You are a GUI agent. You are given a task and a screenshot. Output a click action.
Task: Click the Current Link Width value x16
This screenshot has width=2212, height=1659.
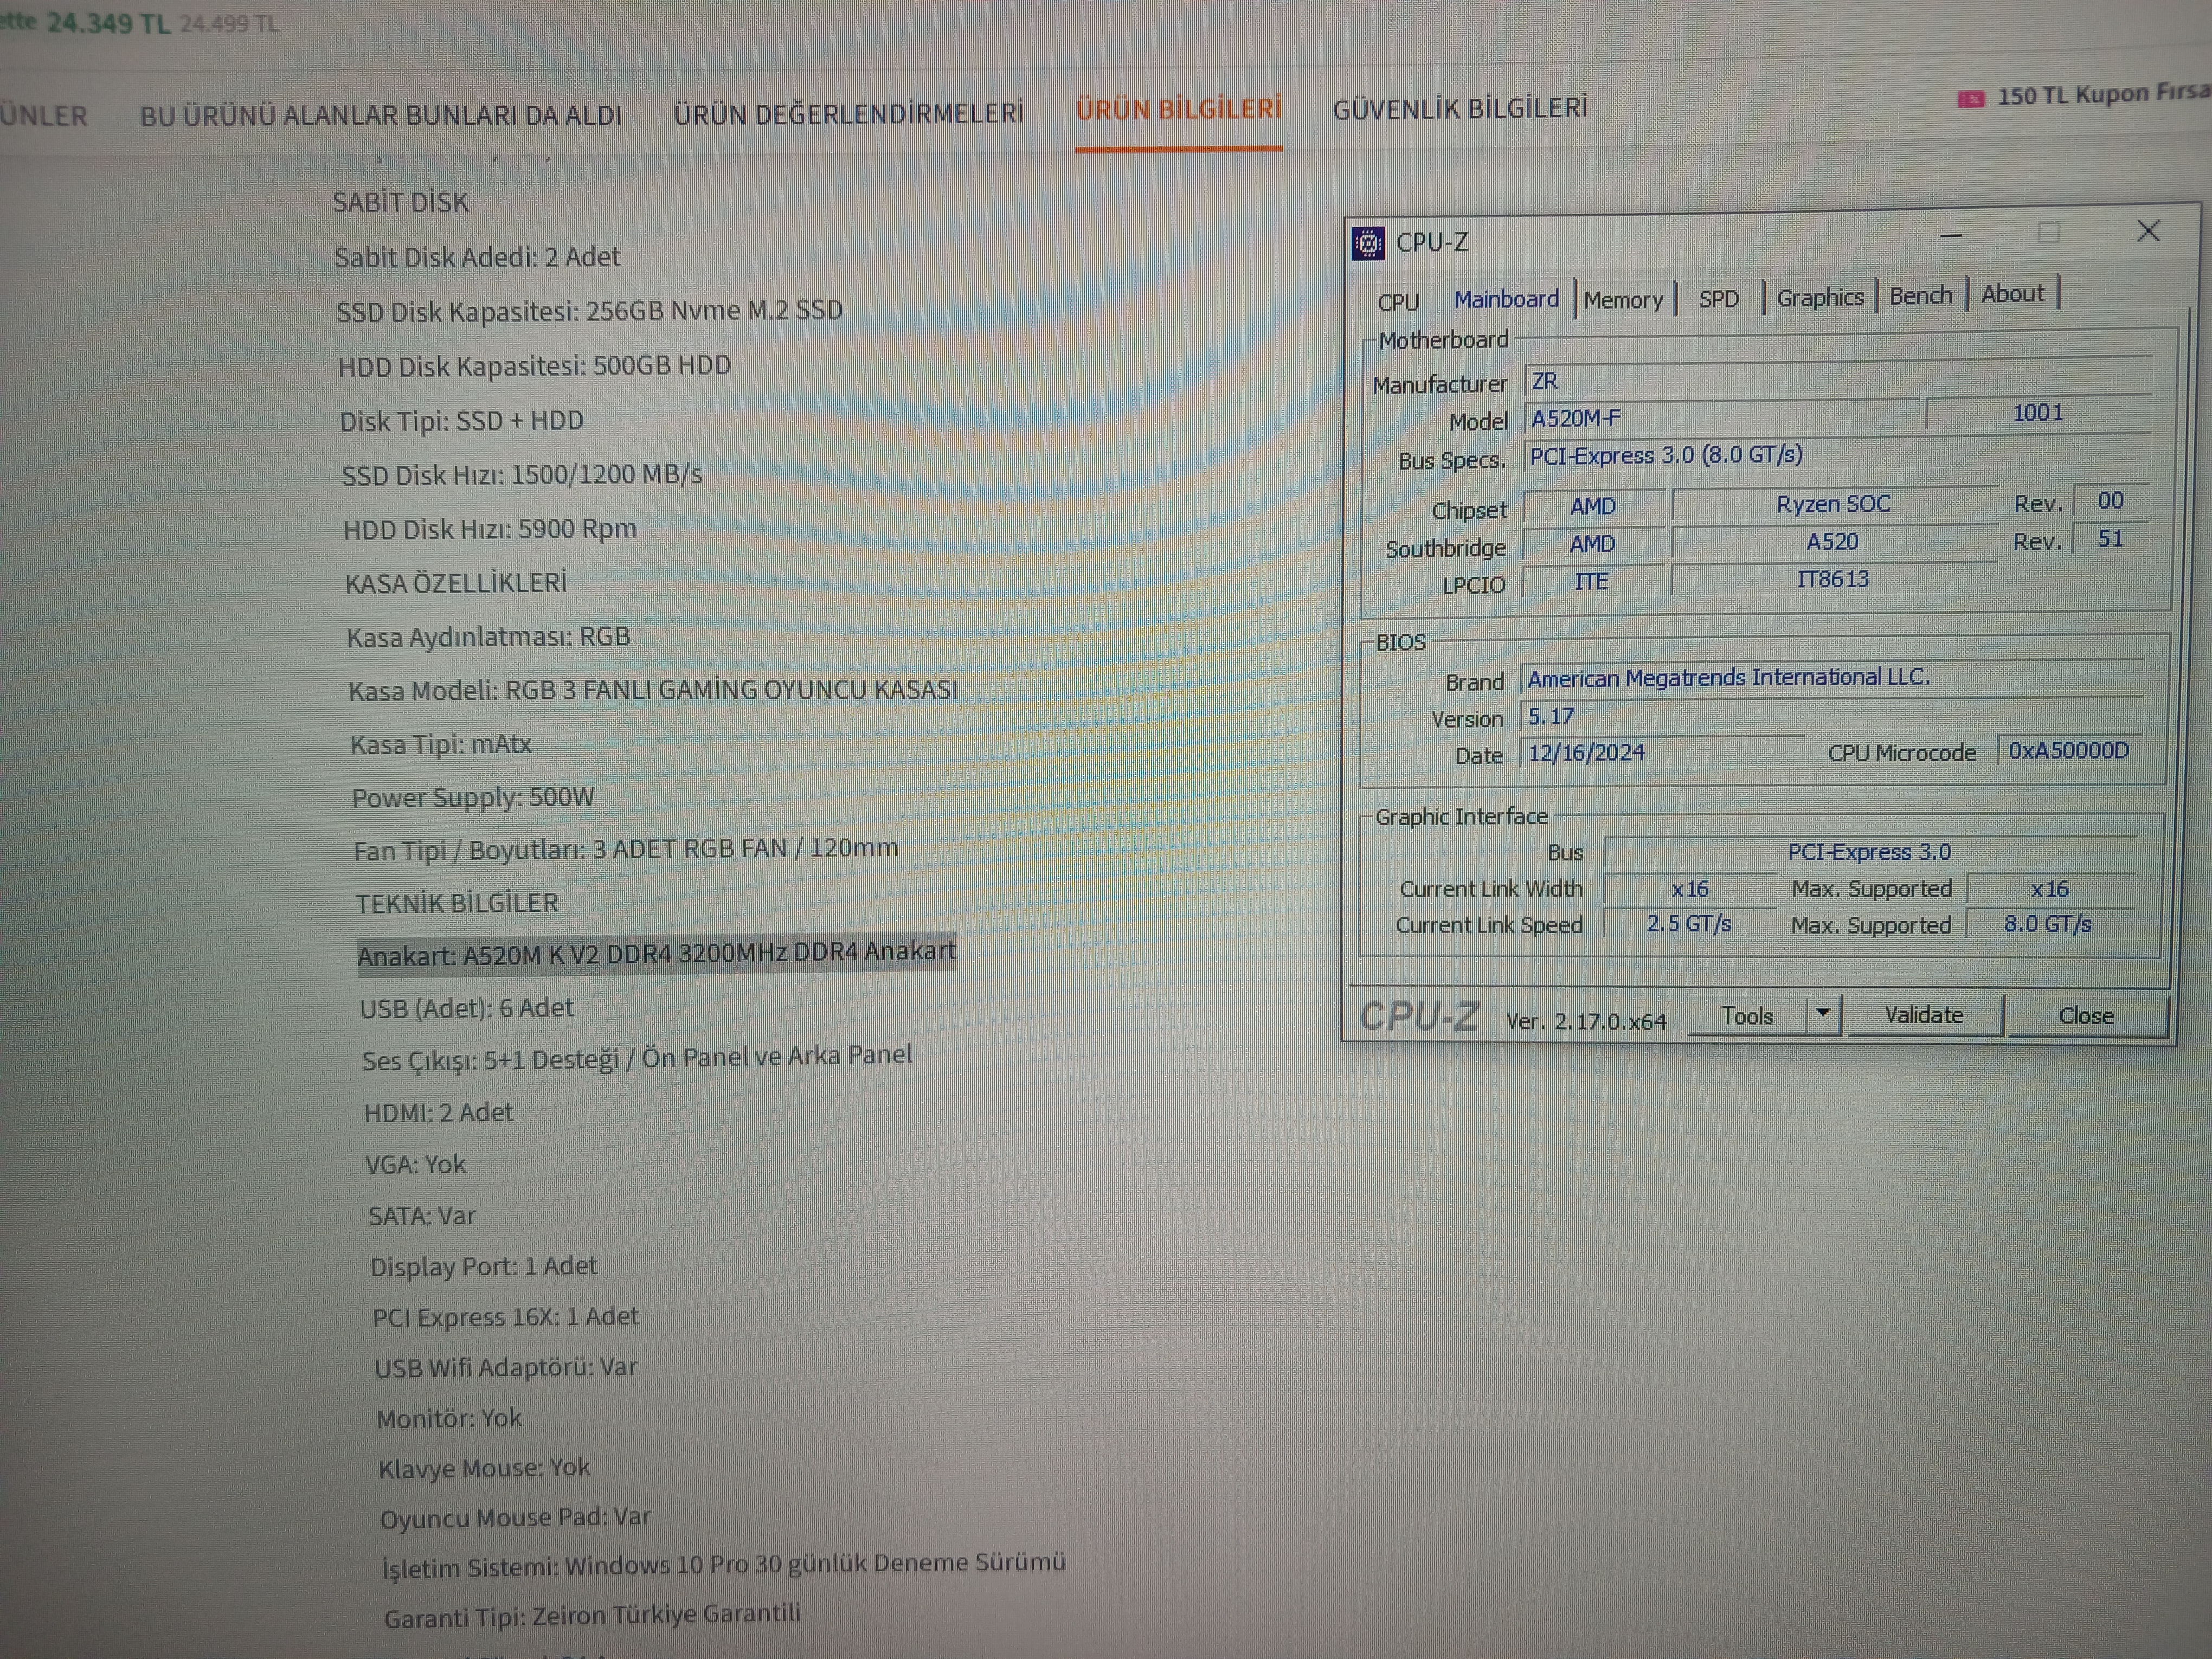pyautogui.click(x=1689, y=888)
